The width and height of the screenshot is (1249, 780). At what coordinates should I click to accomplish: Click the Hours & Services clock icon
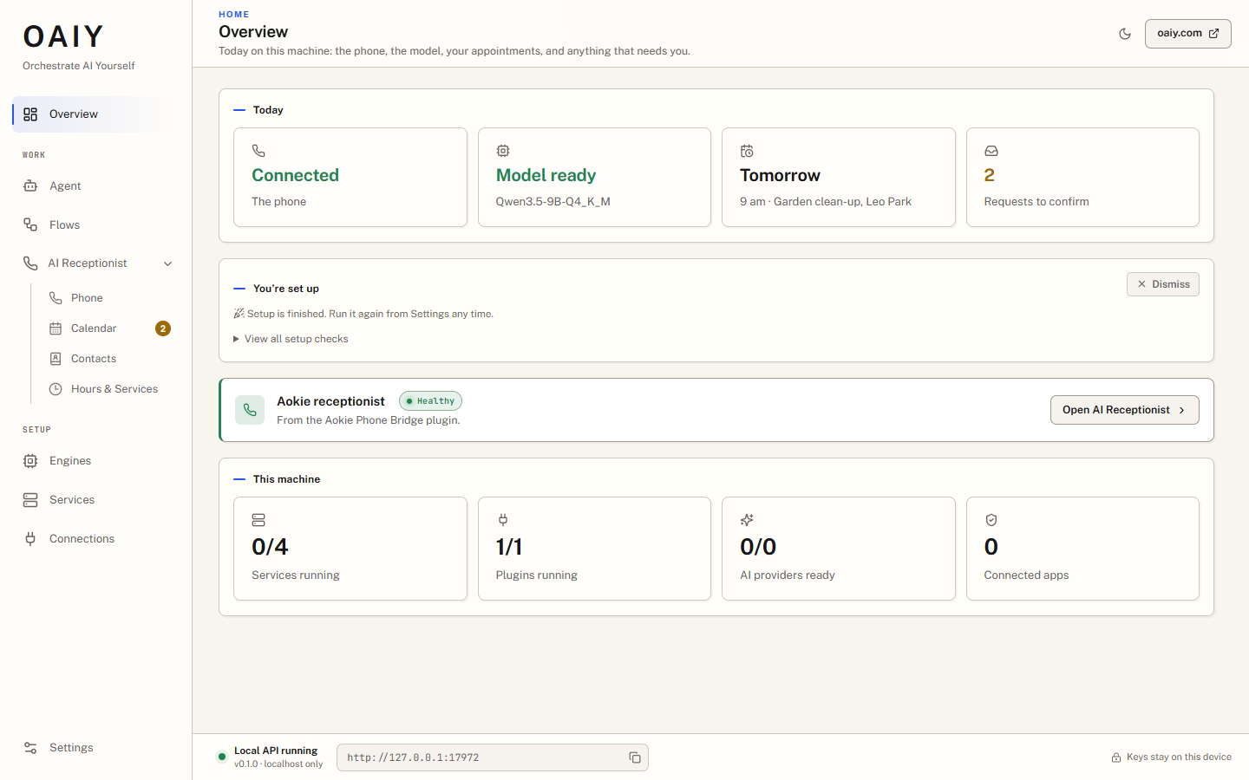click(56, 389)
